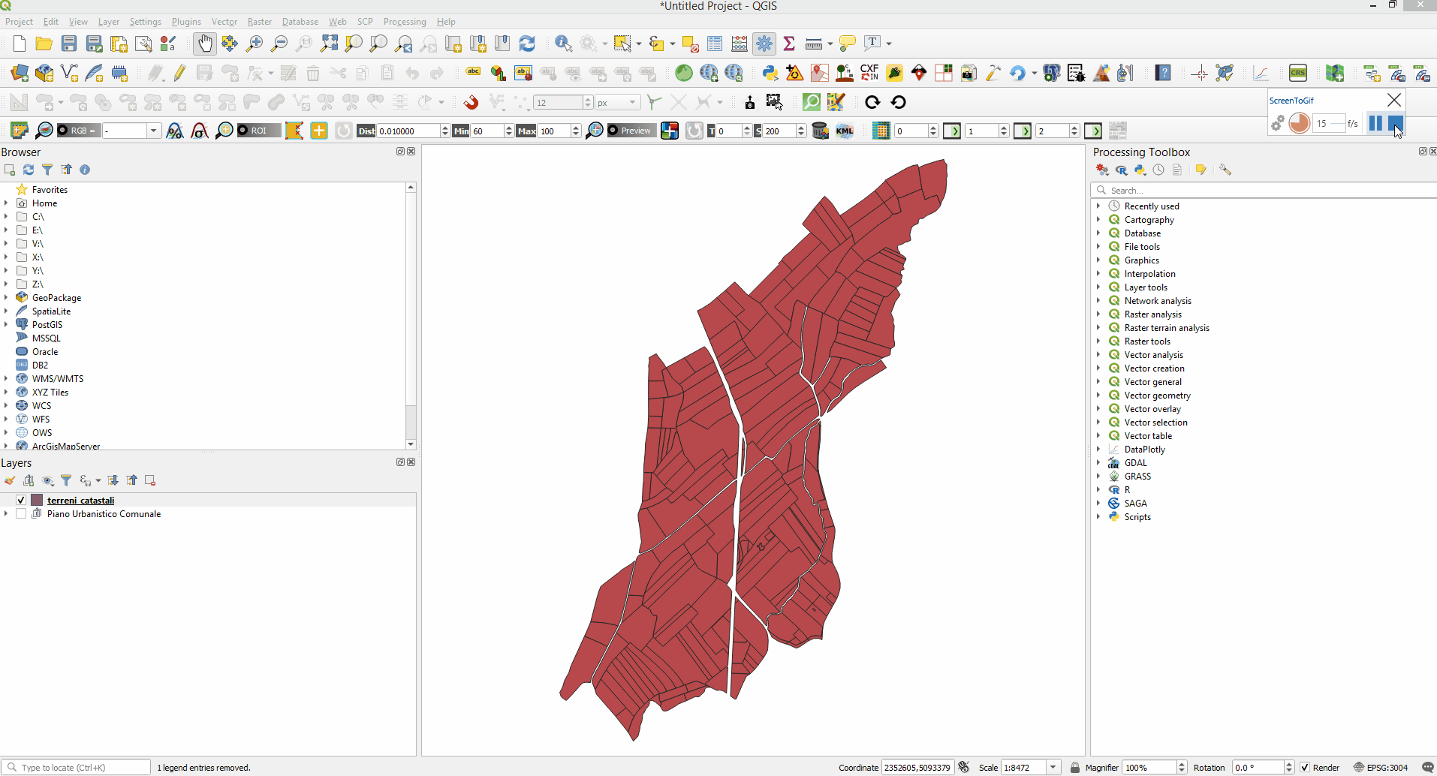1437x776 pixels.
Task: Toggle the RGB display button
Action: coord(78,131)
